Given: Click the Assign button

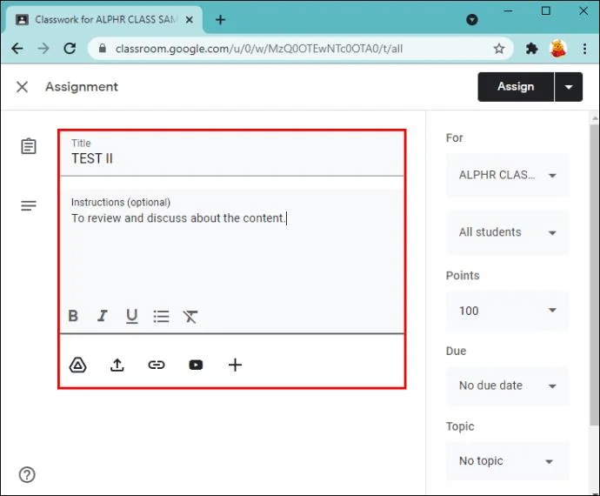Looking at the screenshot, I should pos(516,87).
